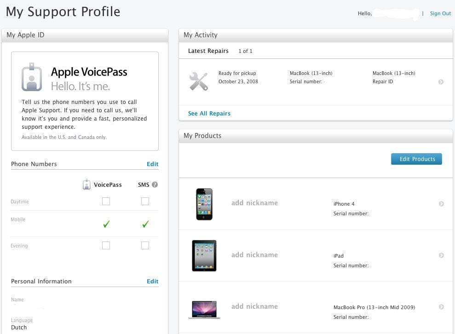This screenshot has width=455, height=334.
Task: Click the repair wrench and screwdriver icon
Action: [x=199, y=81]
